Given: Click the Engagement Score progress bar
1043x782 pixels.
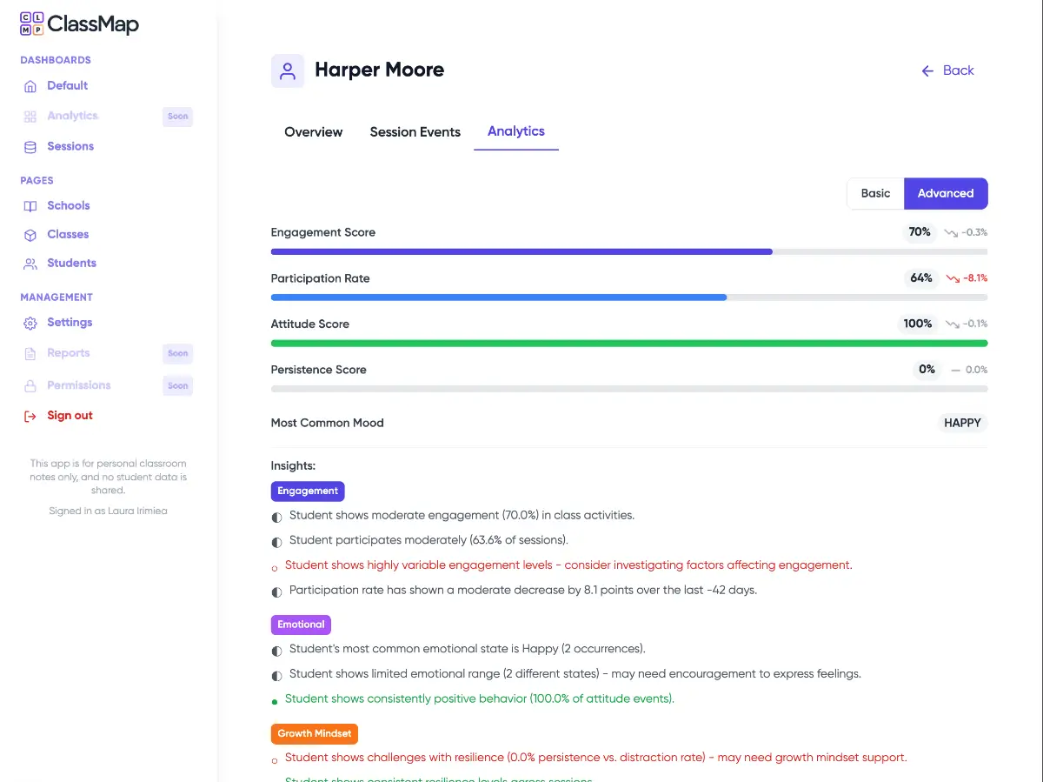Looking at the screenshot, I should click(x=628, y=251).
